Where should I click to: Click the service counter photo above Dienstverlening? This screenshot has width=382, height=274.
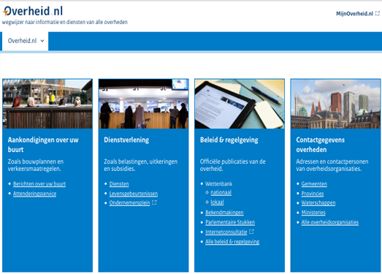143,104
